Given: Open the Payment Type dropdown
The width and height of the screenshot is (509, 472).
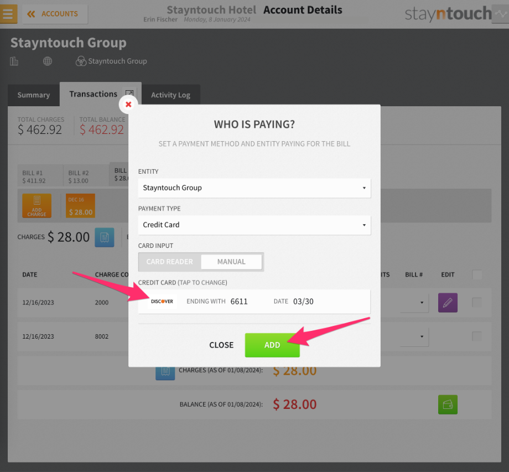Looking at the screenshot, I should pos(254,225).
